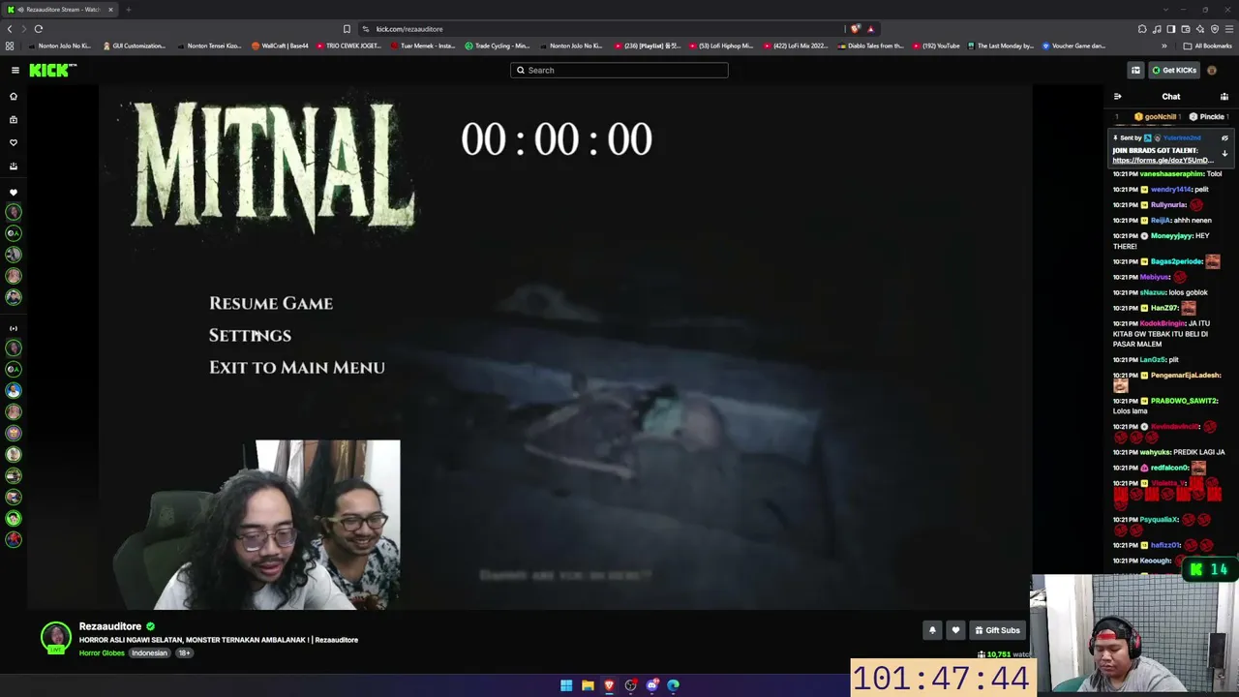This screenshot has height=697, width=1239.
Task: Choose Exit to Main Menu
Action: click(x=297, y=367)
